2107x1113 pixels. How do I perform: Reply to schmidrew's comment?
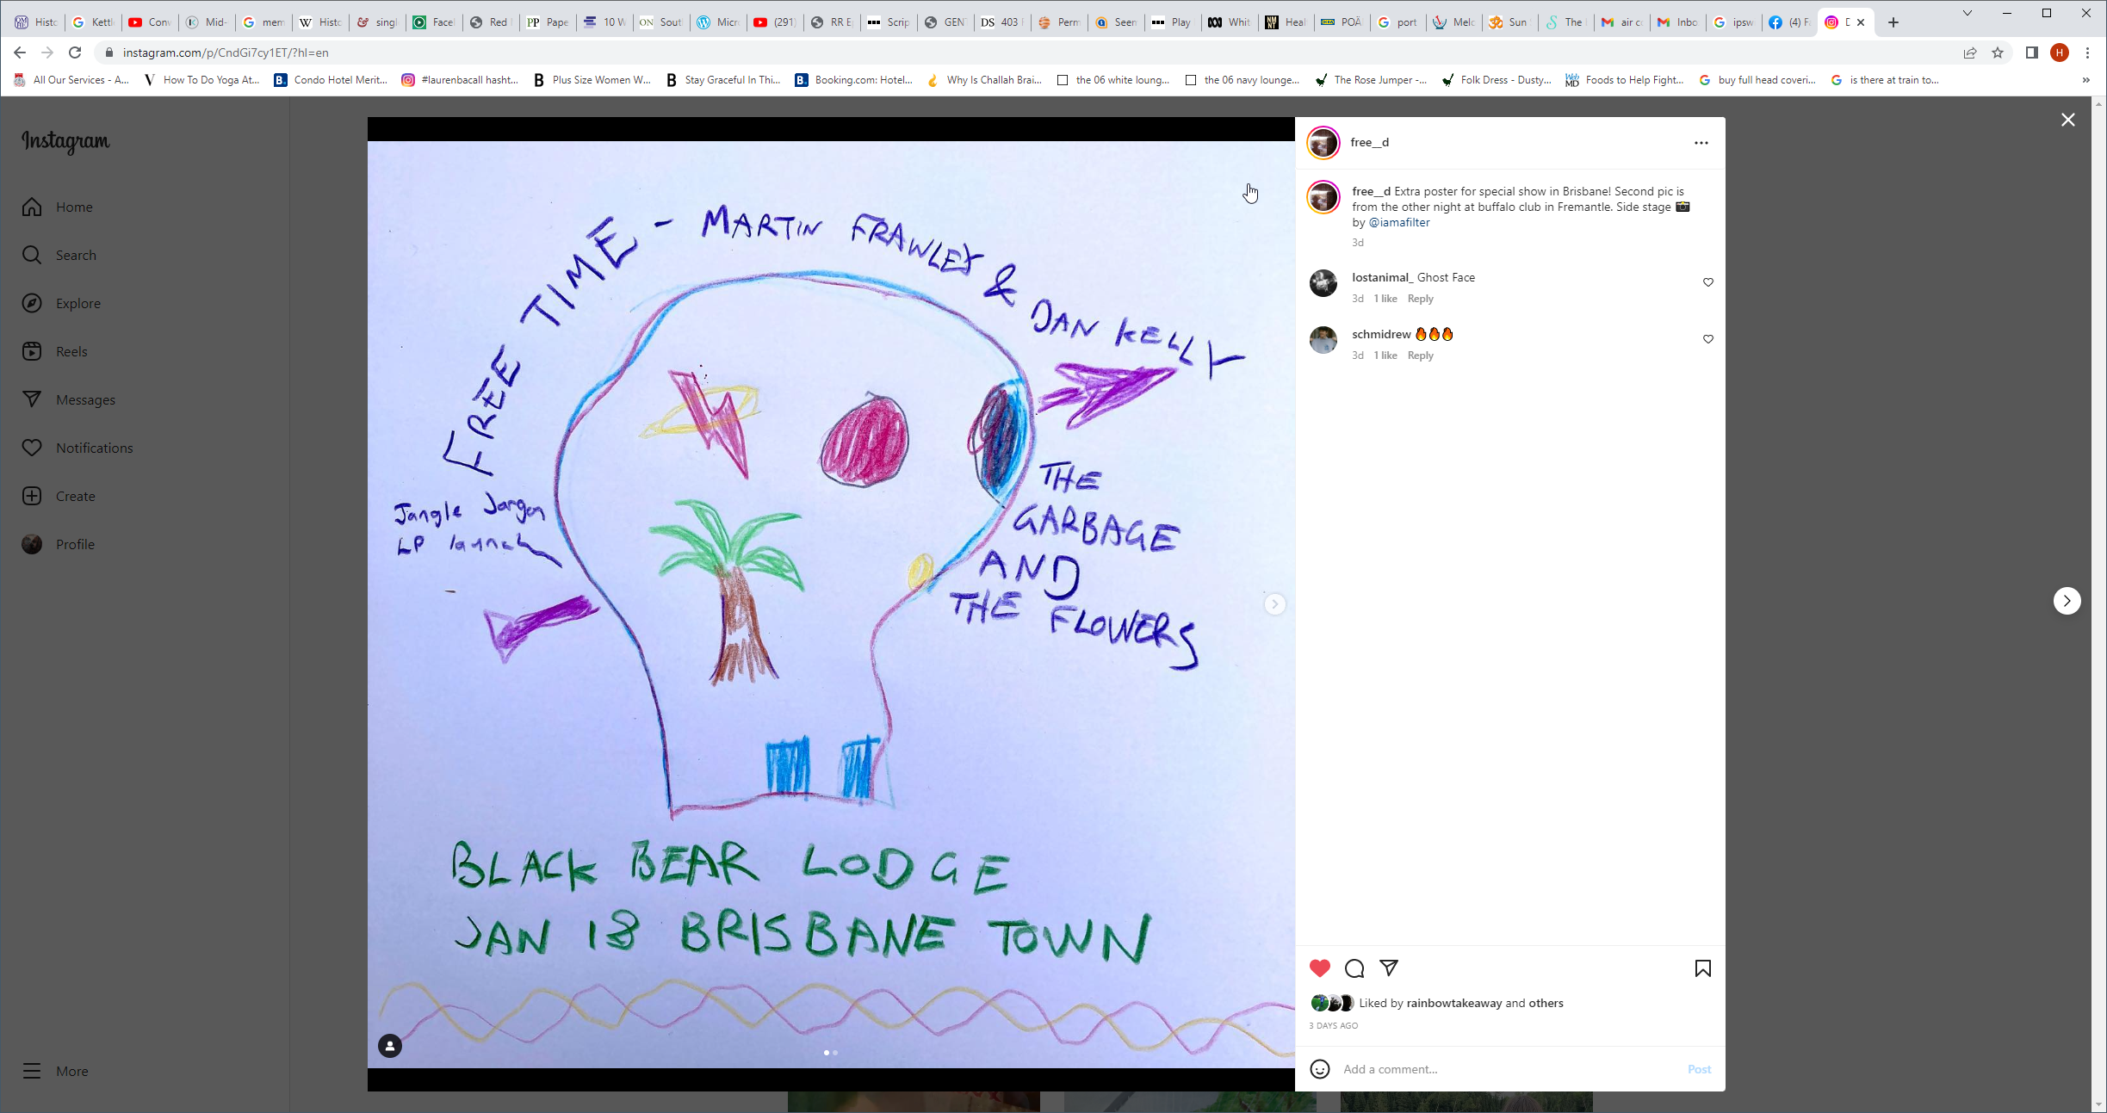pos(1420,356)
